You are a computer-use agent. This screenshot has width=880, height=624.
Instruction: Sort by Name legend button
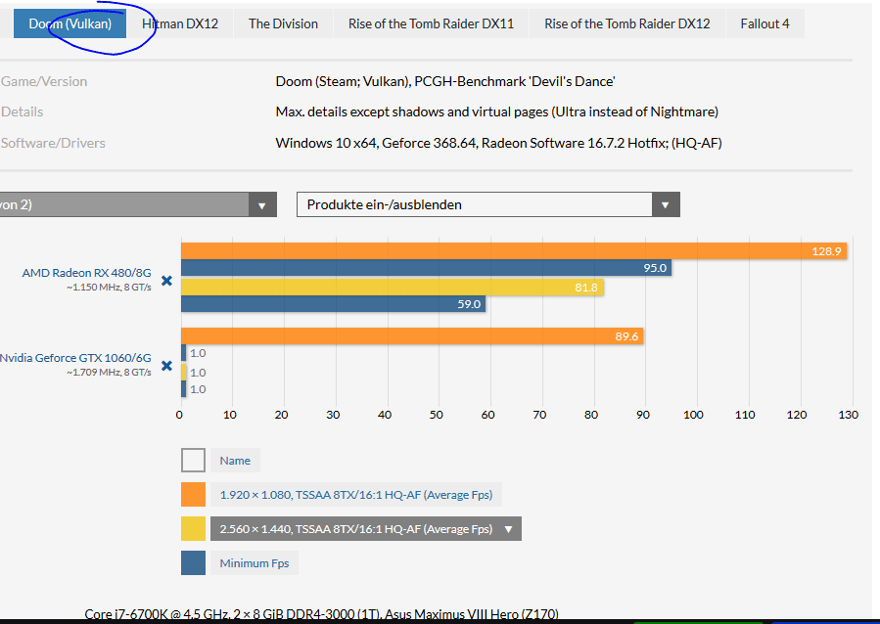point(235,461)
